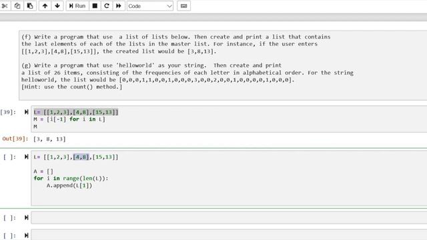Click the '(g) Write a program' line
This screenshot has width=427, height=240.
pos(151,65)
